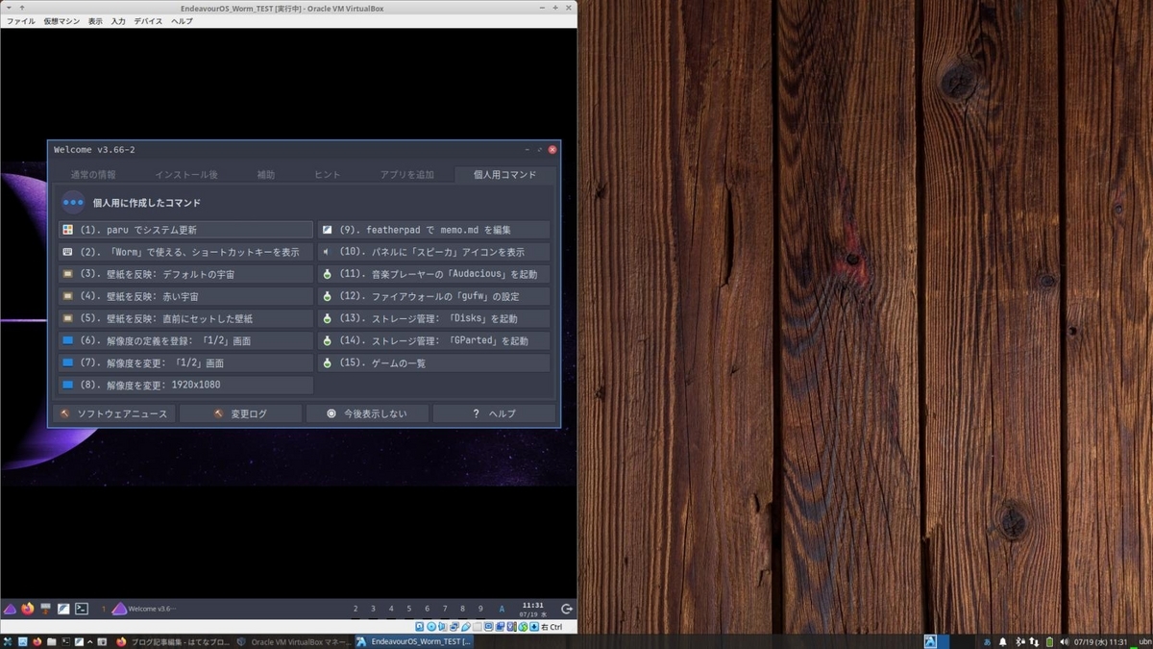
Task: Open the file manager icon on the host taskbar
Action: point(51,641)
